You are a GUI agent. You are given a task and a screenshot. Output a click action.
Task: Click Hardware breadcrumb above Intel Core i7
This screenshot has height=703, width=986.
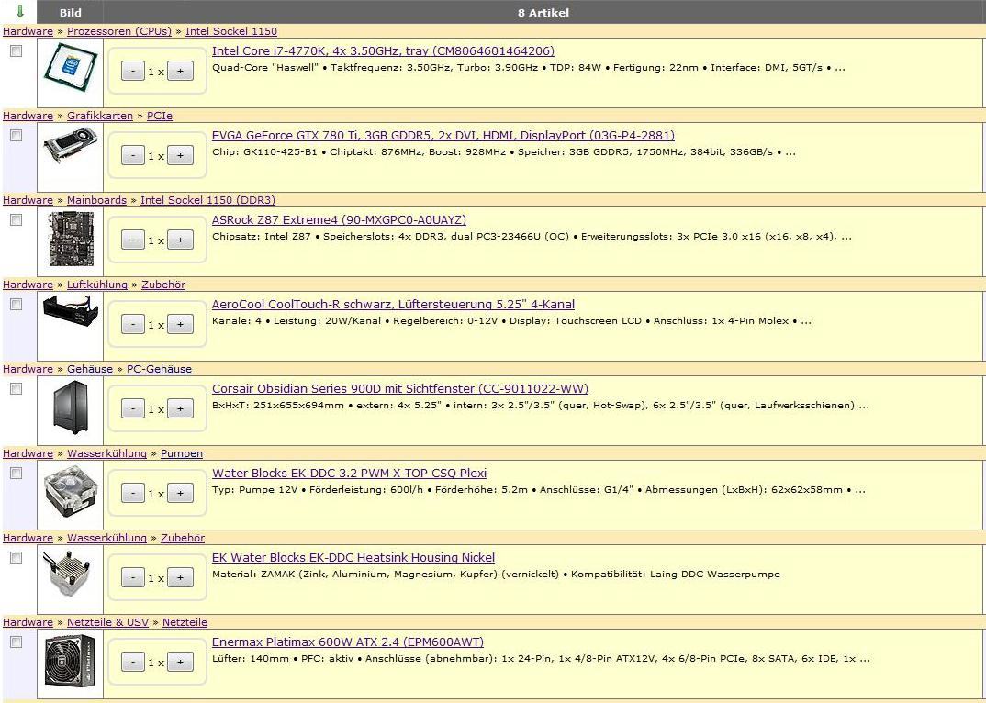pos(28,31)
